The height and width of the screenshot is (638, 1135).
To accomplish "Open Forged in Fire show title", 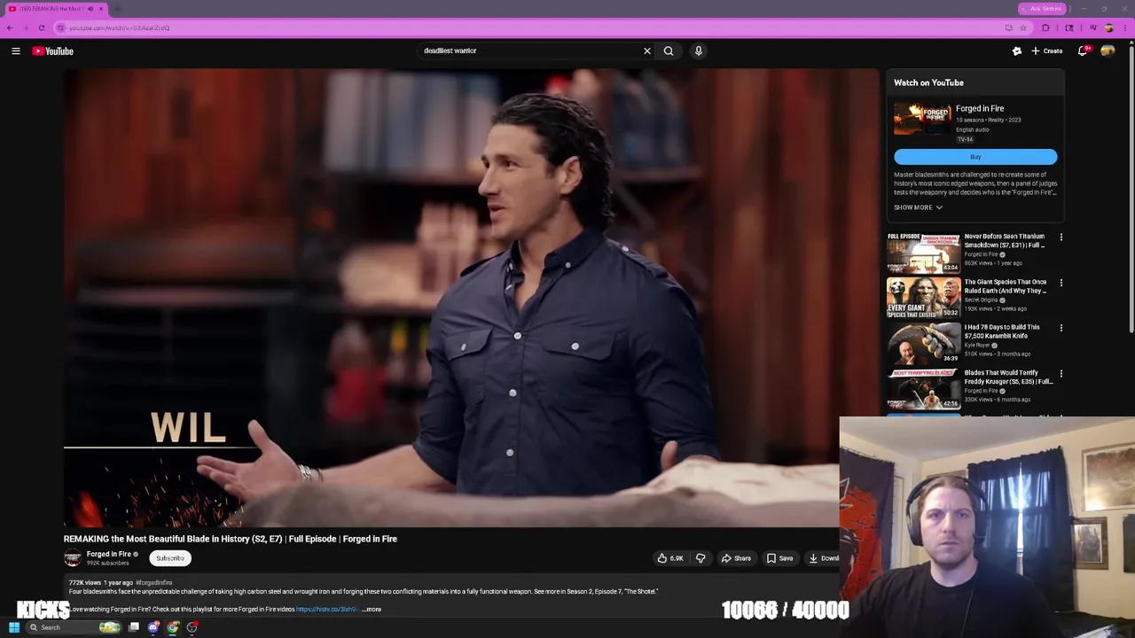I will tap(980, 108).
